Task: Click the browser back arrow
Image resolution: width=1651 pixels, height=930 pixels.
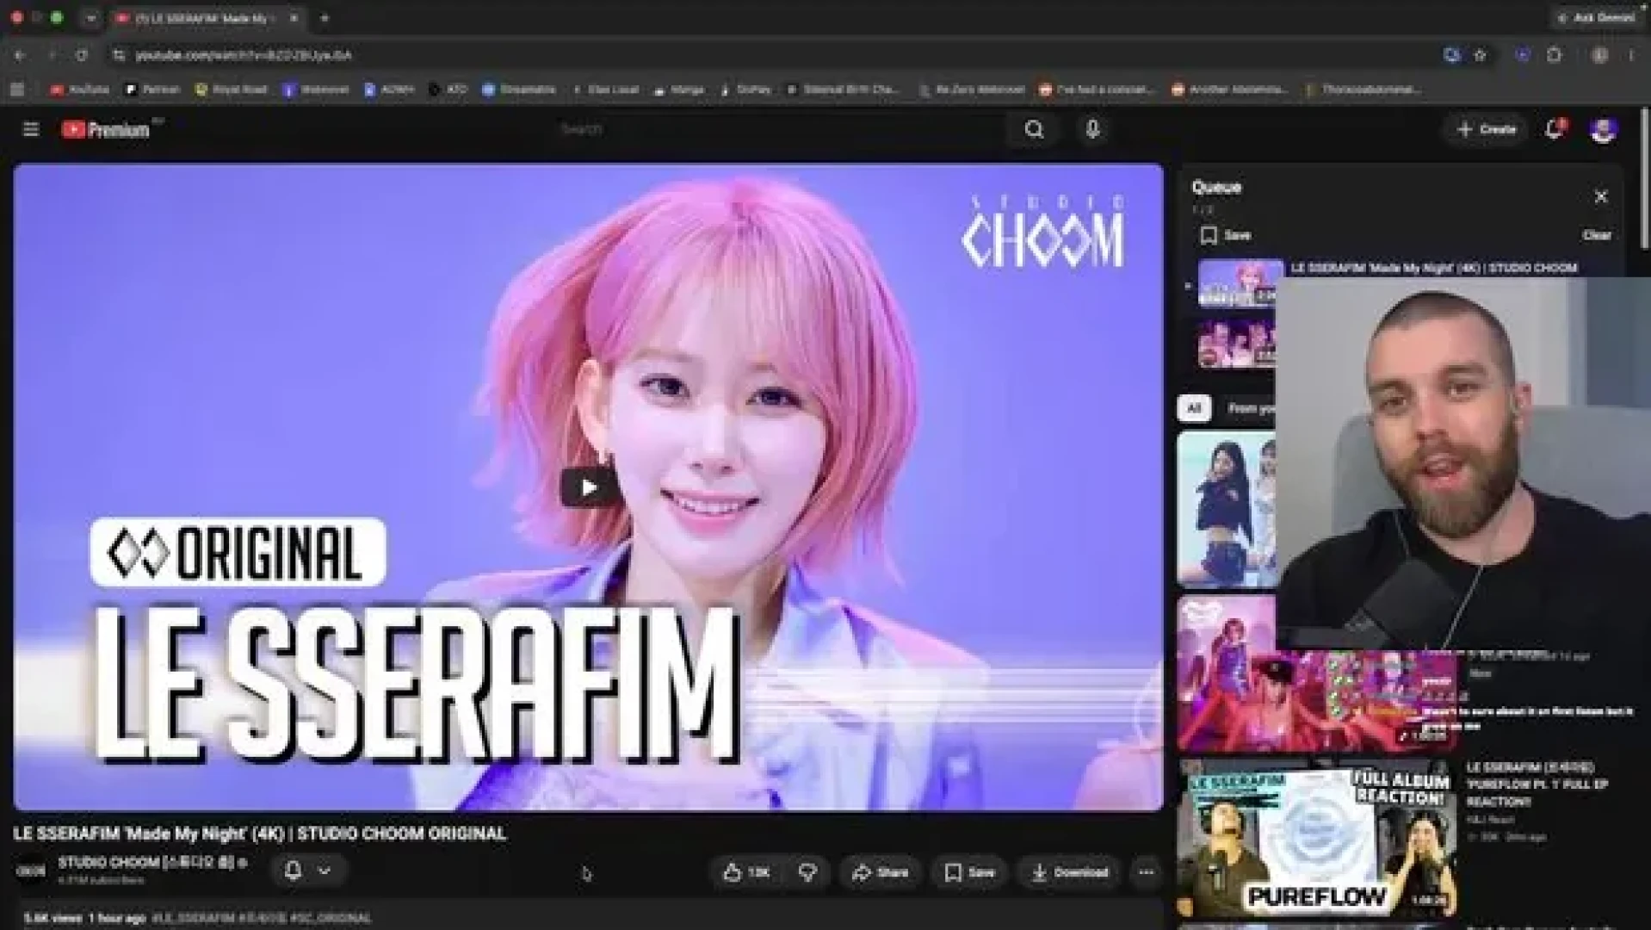Action: pyautogui.click(x=20, y=55)
